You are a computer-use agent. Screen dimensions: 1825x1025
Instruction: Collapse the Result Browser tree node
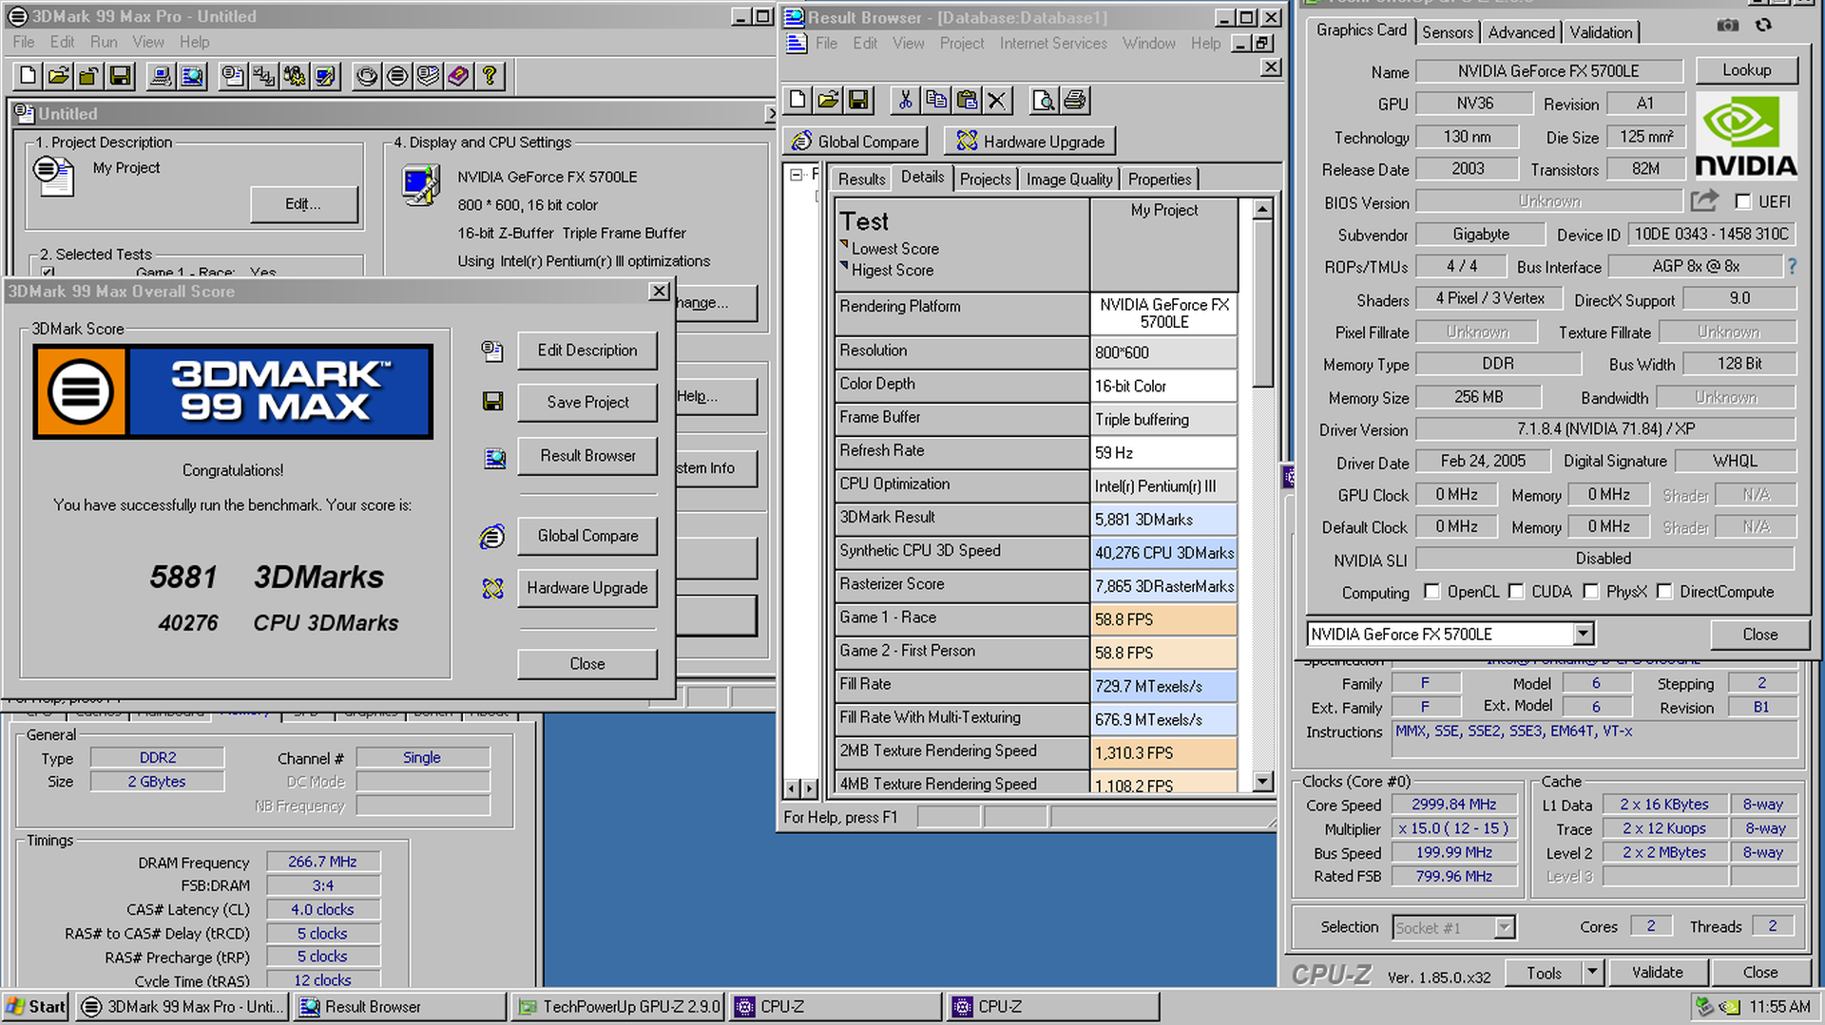pos(797,175)
